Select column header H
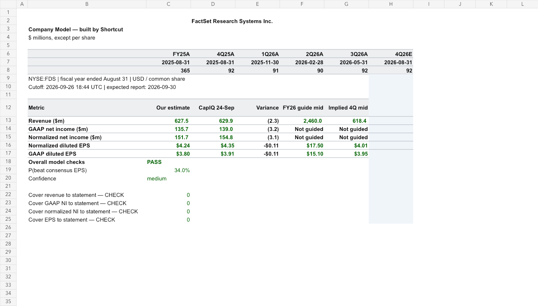The image size is (538, 306). tap(391, 4)
